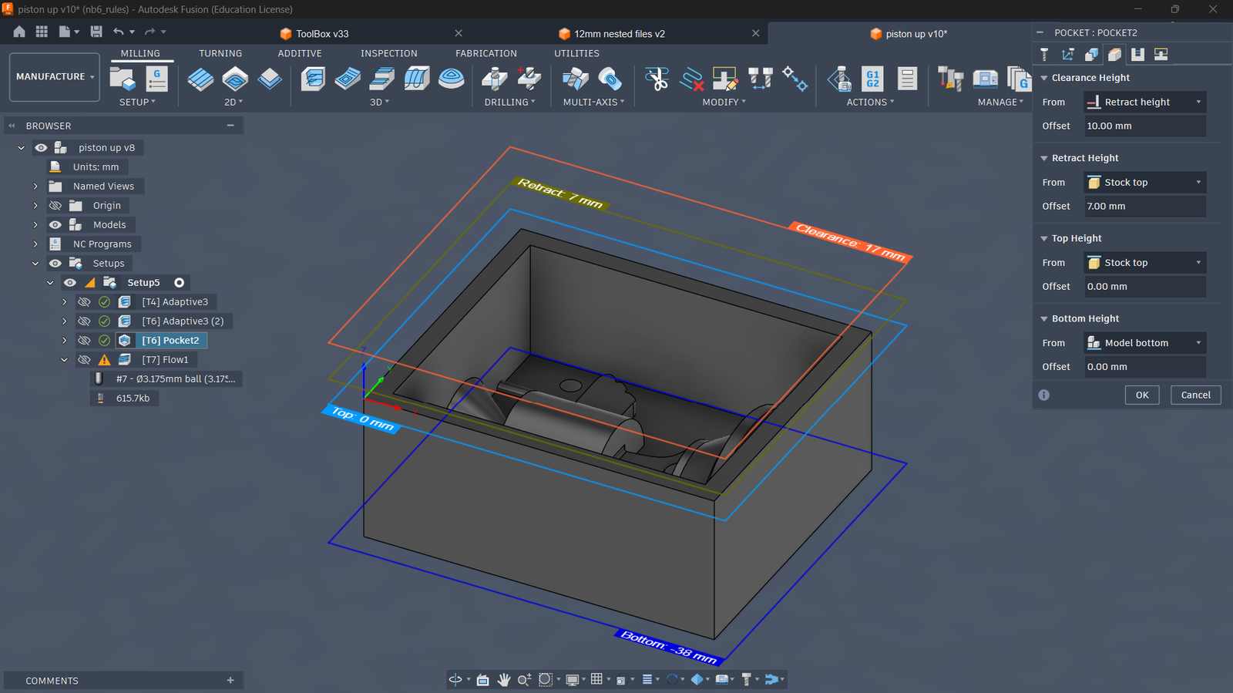Viewport: 1233px width, 693px height.
Task: Select the 2D Adaptive Clearing icon
Action: coord(200,79)
